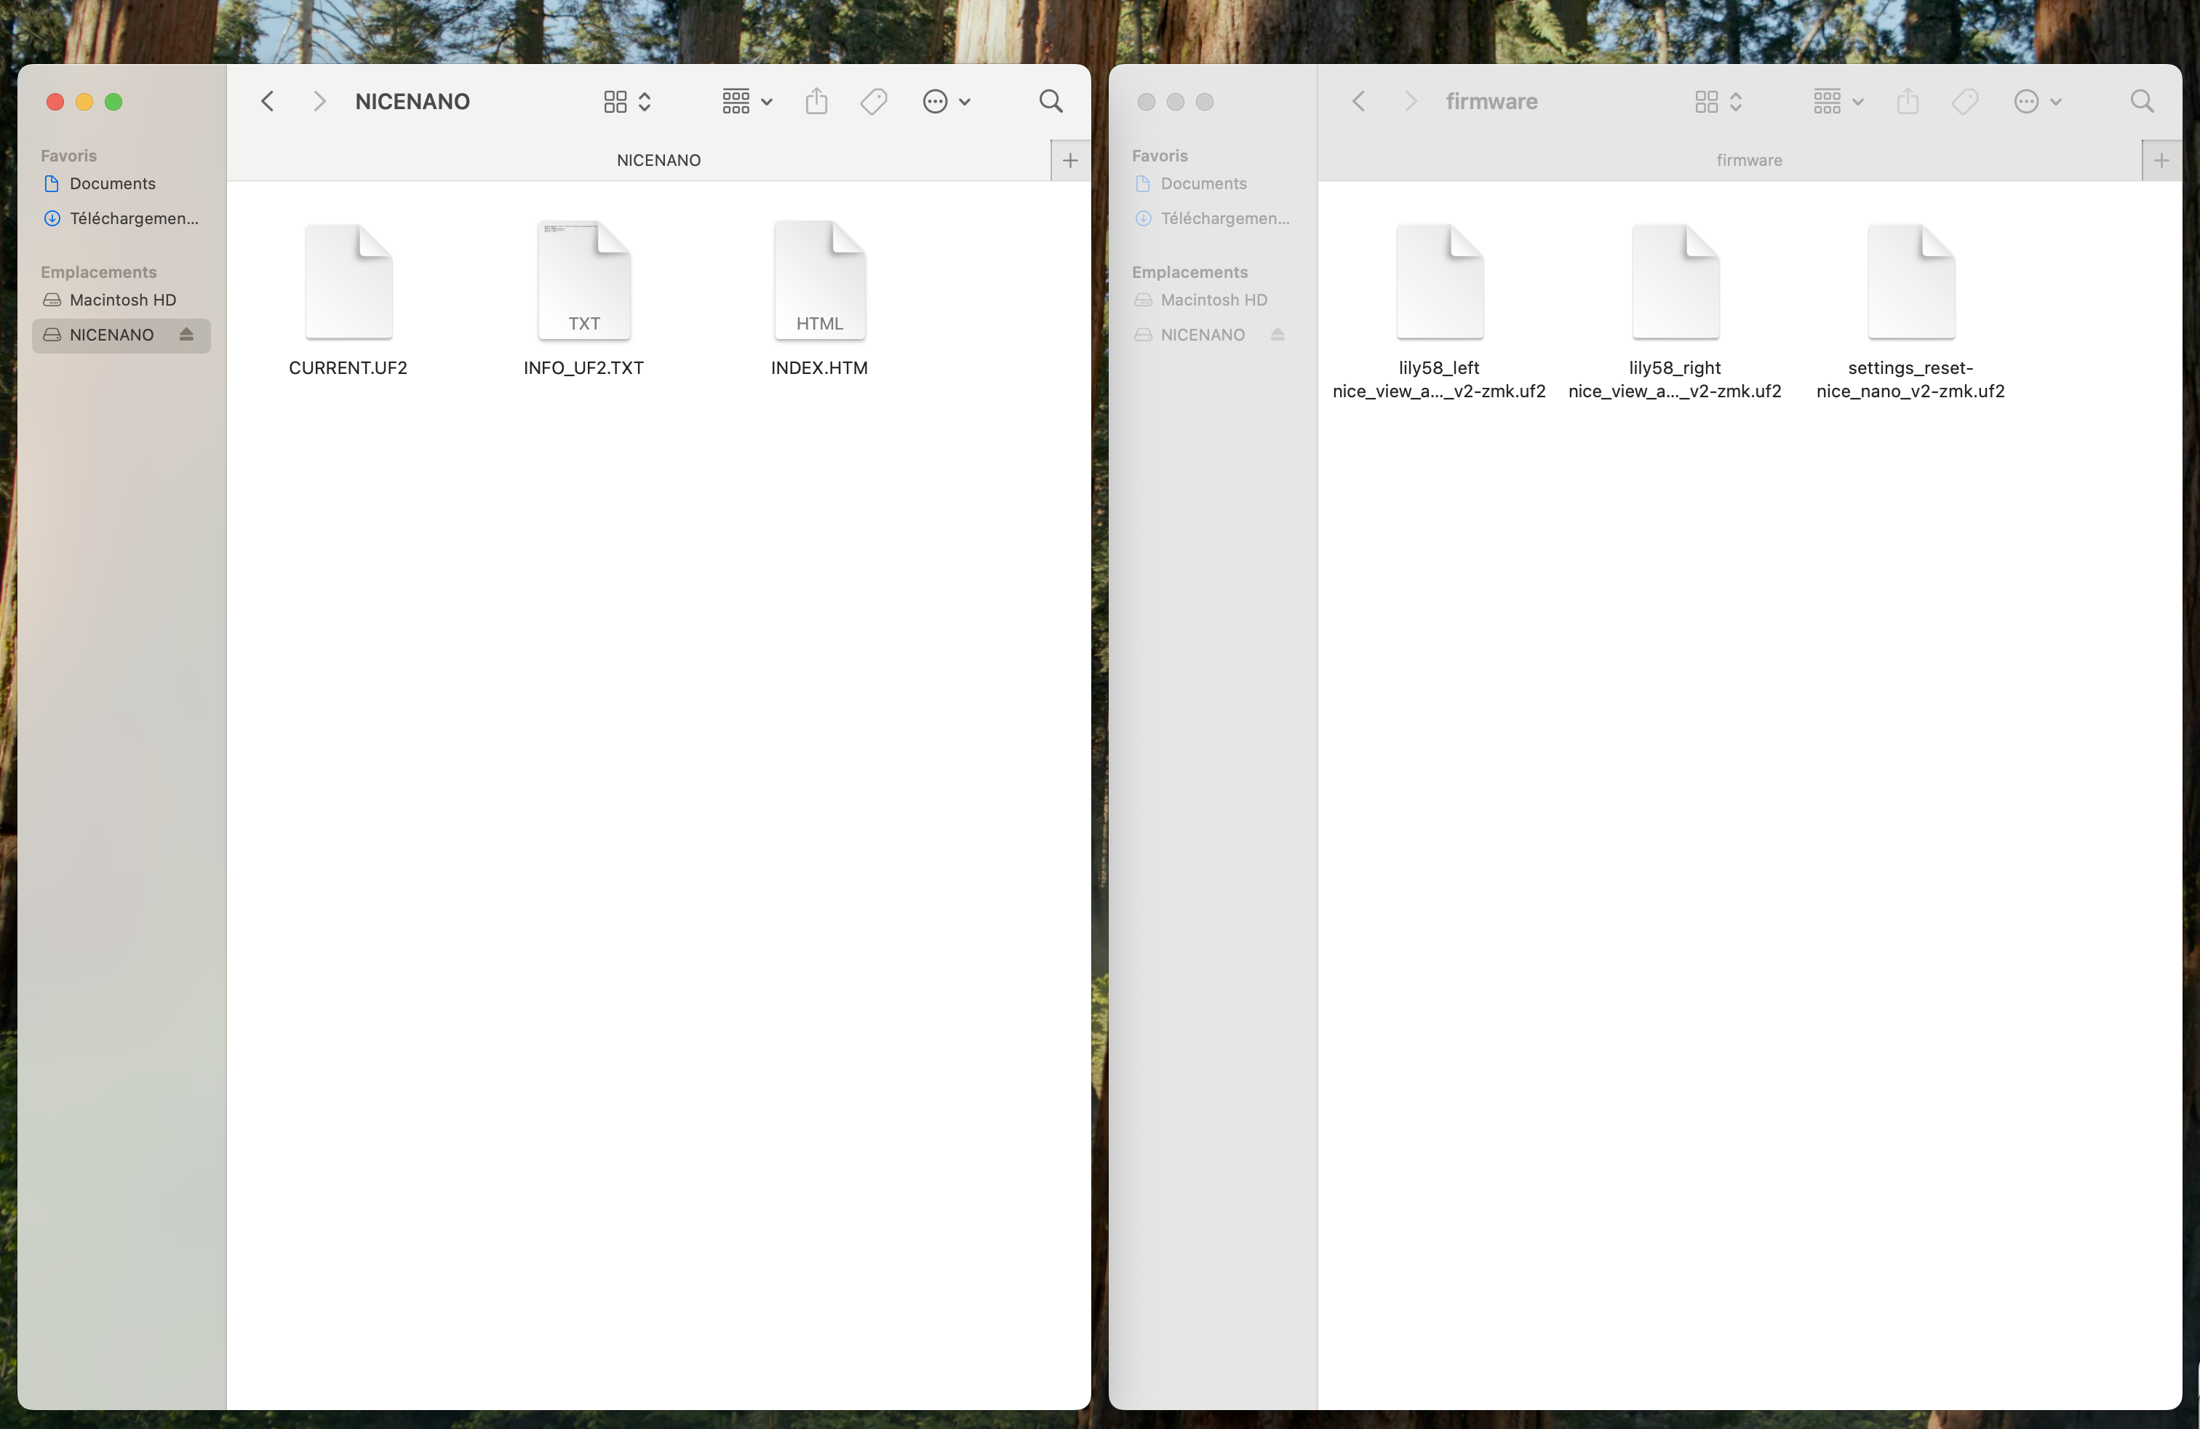Eject NICENANO from the firmware window's sidebar
Image resolution: width=2200 pixels, height=1429 pixels.
[x=1278, y=334]
